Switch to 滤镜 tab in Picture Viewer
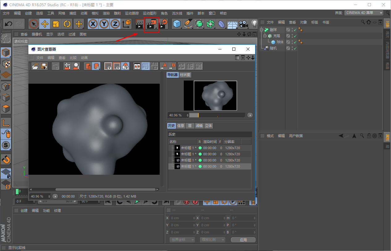Image resolution: width=391 pixels, height=251 pixels. point(199,126)
